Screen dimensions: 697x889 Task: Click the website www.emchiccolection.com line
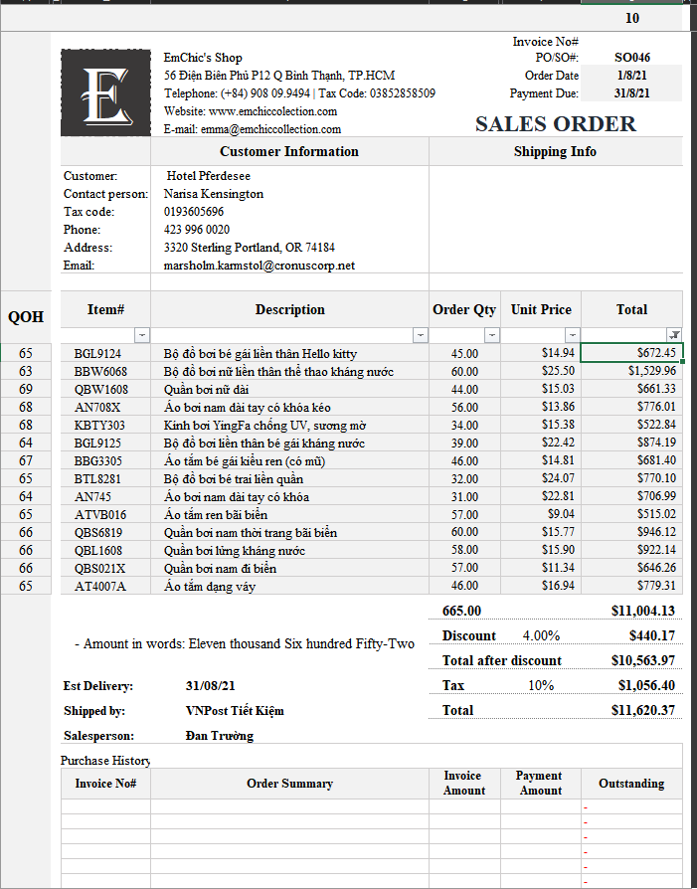click(251, 111)
